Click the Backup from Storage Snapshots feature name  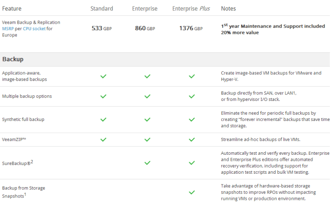point(24,192)
